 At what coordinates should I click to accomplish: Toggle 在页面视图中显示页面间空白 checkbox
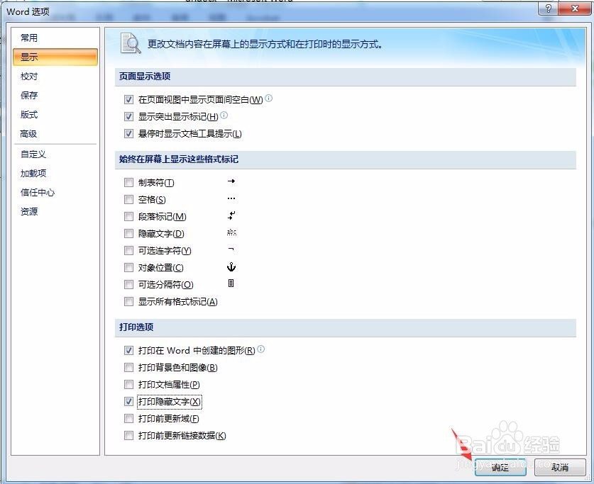(128, 99)
